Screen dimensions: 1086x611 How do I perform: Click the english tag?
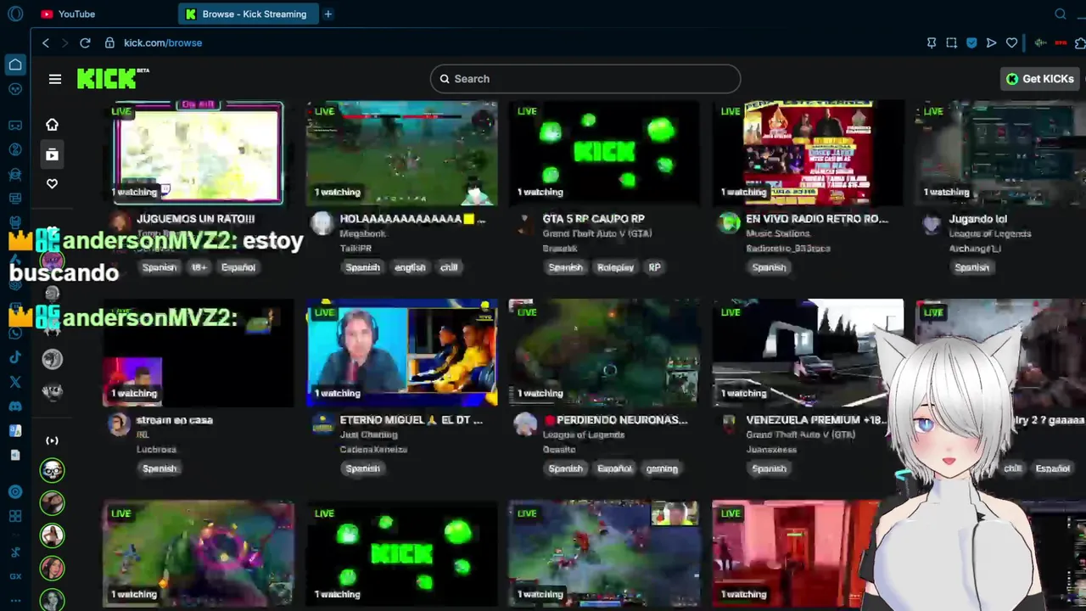tap(410, 267)
